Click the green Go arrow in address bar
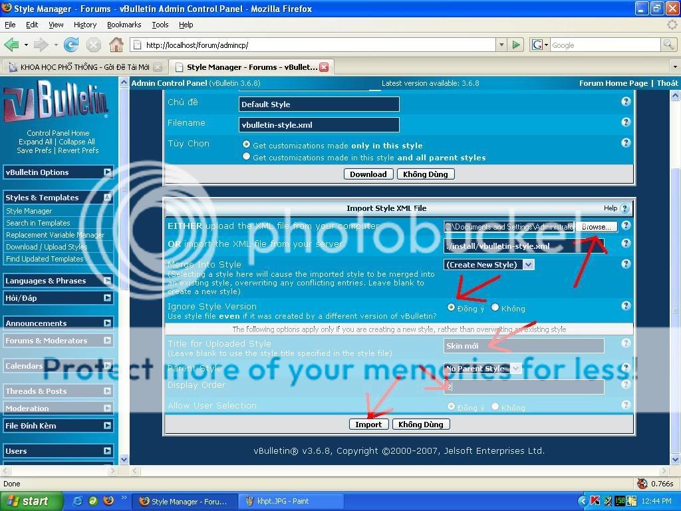Image resolution: width=681 pixels, height=511 pixels. click(x=516, y=45)
